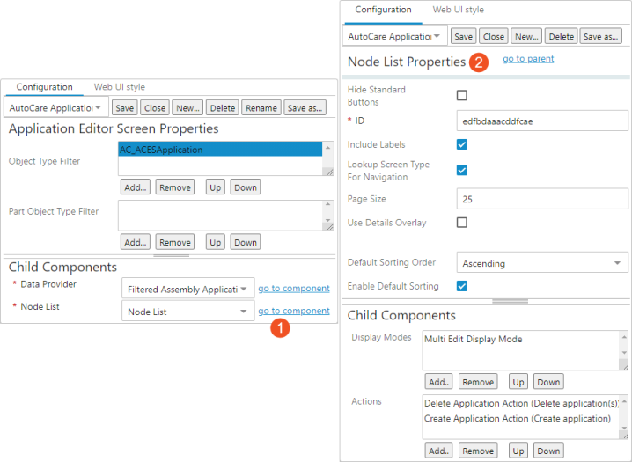The width and height of the screenshot is (632, 462).
Task: Open Default Sorting Order dropdown
Action: click(542, 263)
